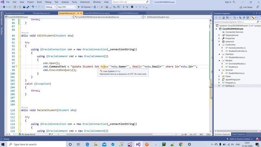Open File Explorer from the taskbar
Screen dimensions: 261x147
pyautogui.click(x=96, y=144)
